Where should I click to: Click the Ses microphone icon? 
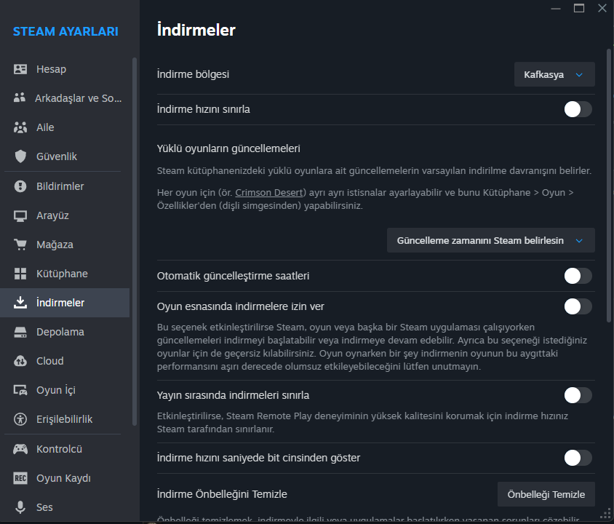click(20, 507)
